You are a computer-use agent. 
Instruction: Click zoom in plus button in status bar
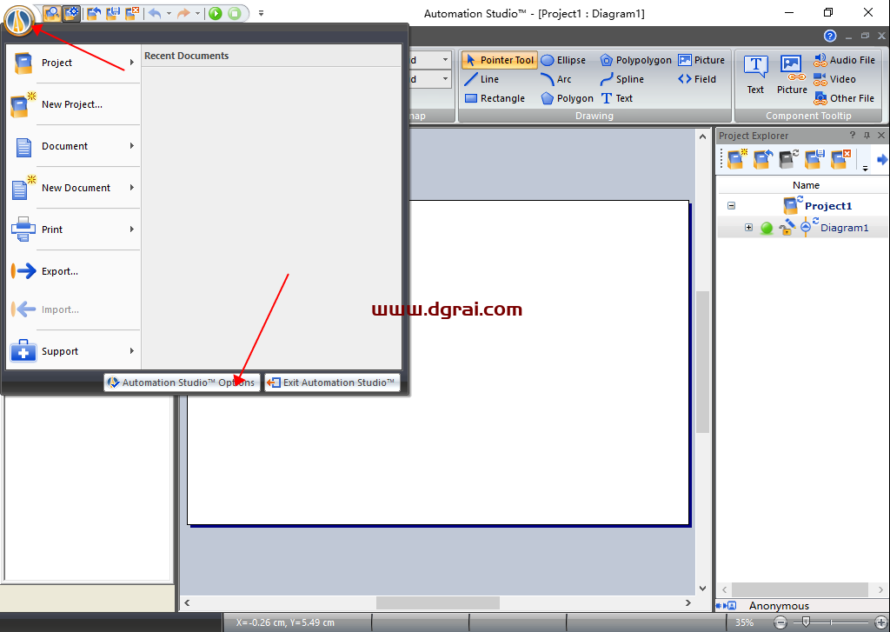882,623
